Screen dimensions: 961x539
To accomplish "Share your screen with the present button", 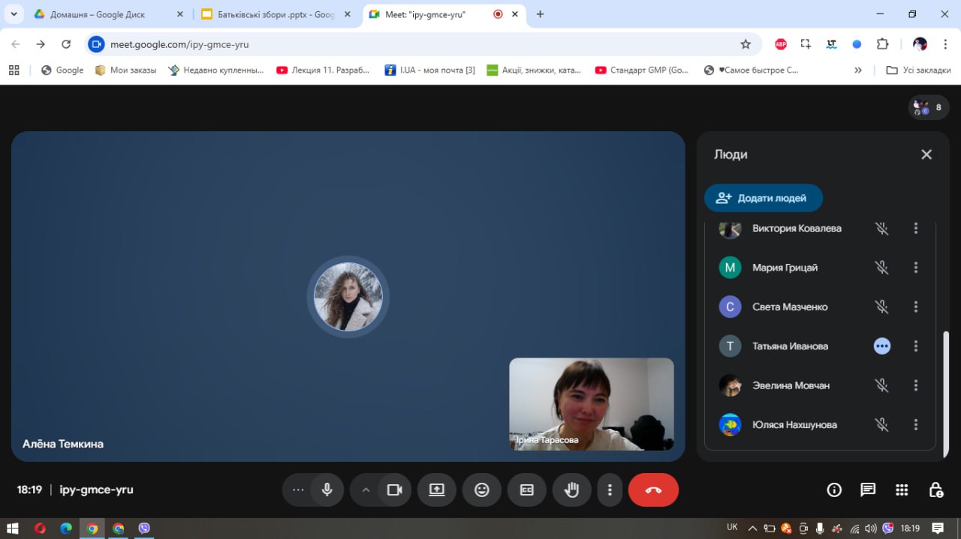I will coord(437,490).
